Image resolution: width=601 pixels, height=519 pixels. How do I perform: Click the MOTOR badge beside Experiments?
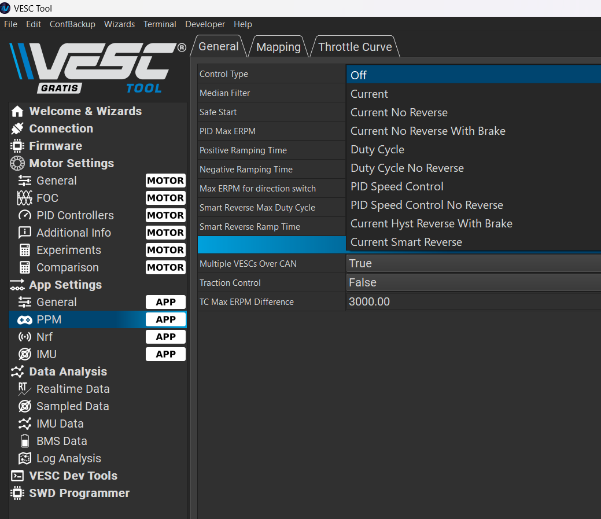165,250
